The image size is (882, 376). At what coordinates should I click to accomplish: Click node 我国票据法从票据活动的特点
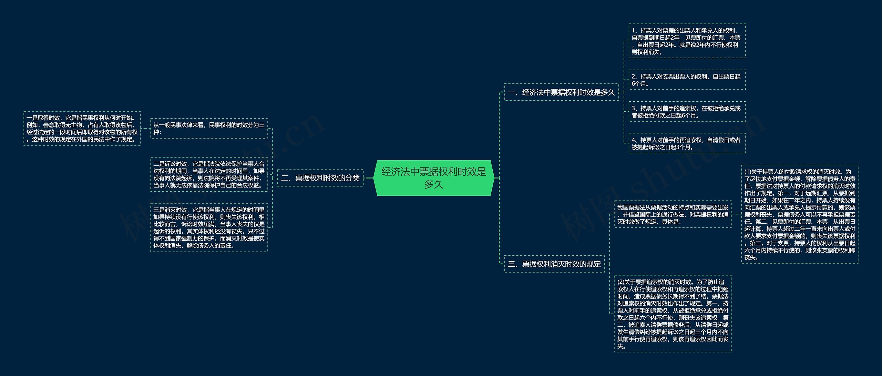tap(673, 214)
